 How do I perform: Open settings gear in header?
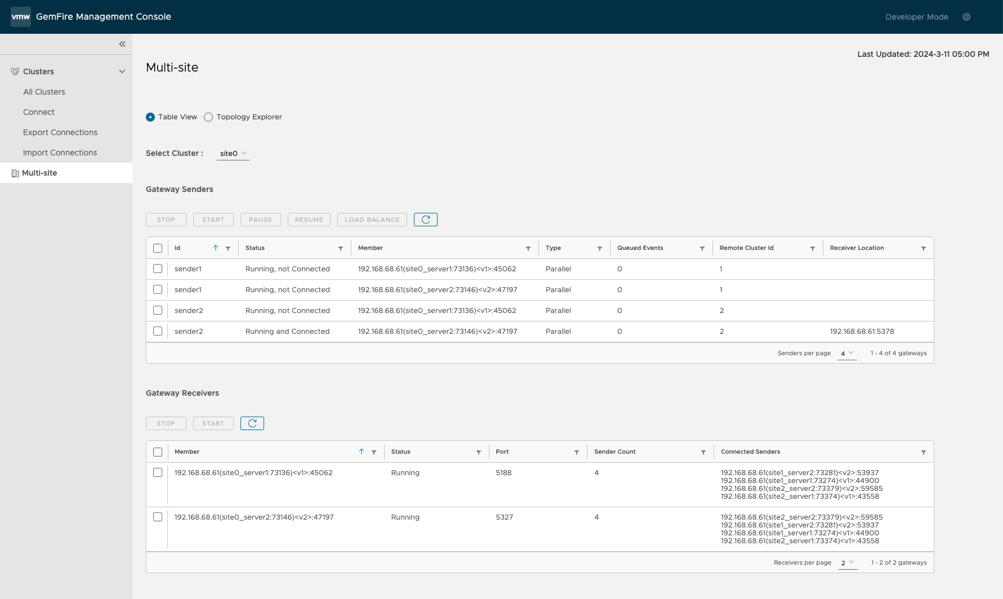(966, 17)
